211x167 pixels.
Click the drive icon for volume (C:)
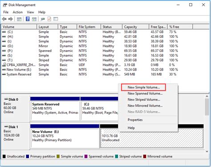point(4,32)
